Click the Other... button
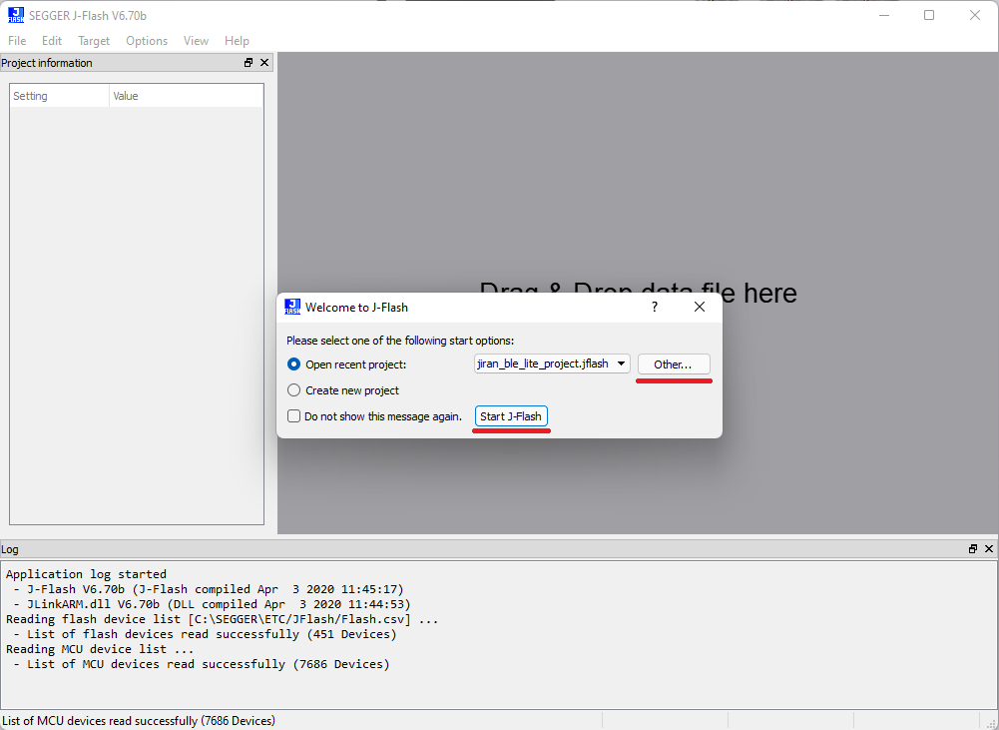999x730 pixels. tap(674, 365)
